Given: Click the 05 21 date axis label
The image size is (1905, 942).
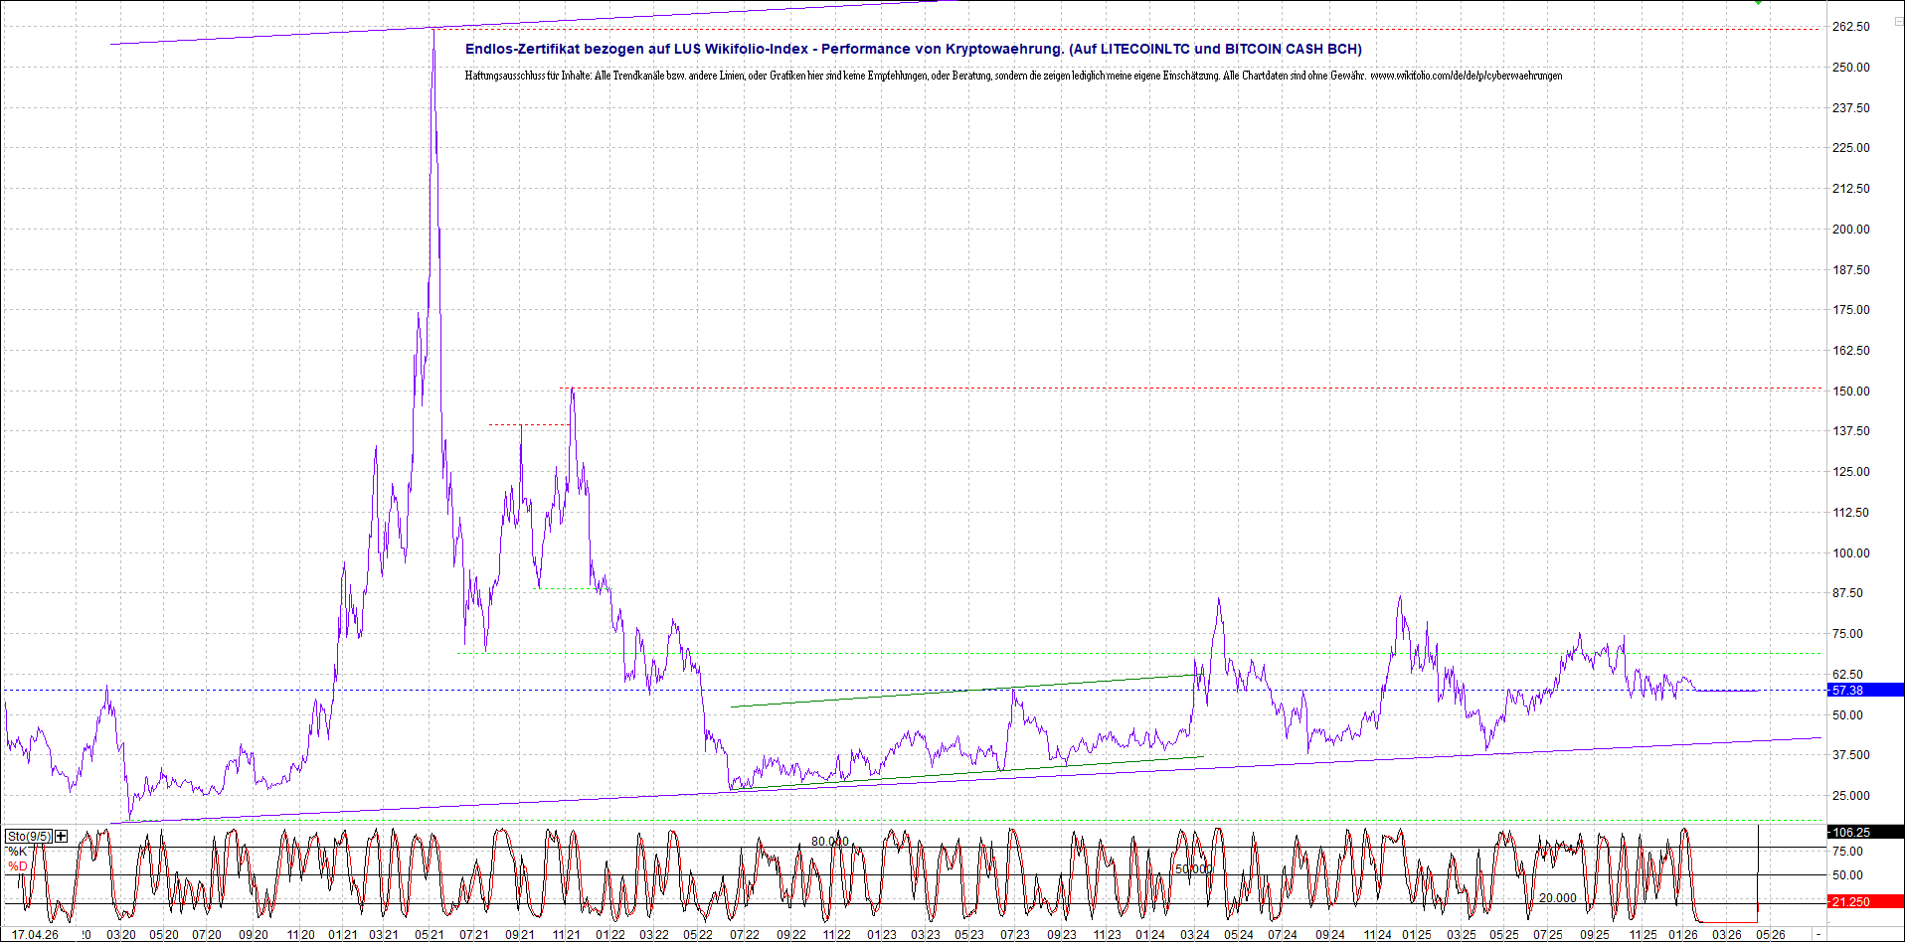Looking at the screenshot, I should (x=430, y=934).
